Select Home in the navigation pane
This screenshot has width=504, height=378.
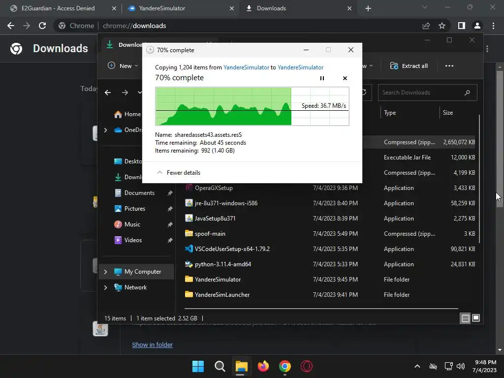tap(127, 114)
